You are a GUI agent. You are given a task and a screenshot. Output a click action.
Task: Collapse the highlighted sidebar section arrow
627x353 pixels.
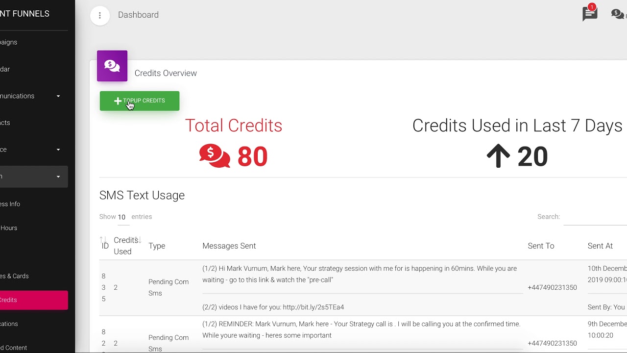click(x=58, y=176)
